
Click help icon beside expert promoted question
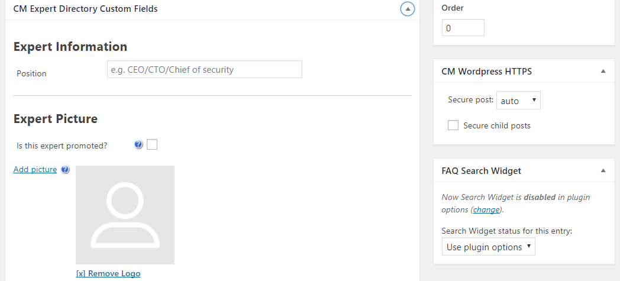coord(138,144)
